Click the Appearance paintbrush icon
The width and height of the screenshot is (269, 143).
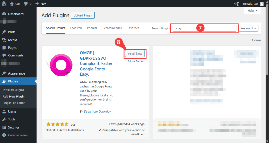point(4,73)
